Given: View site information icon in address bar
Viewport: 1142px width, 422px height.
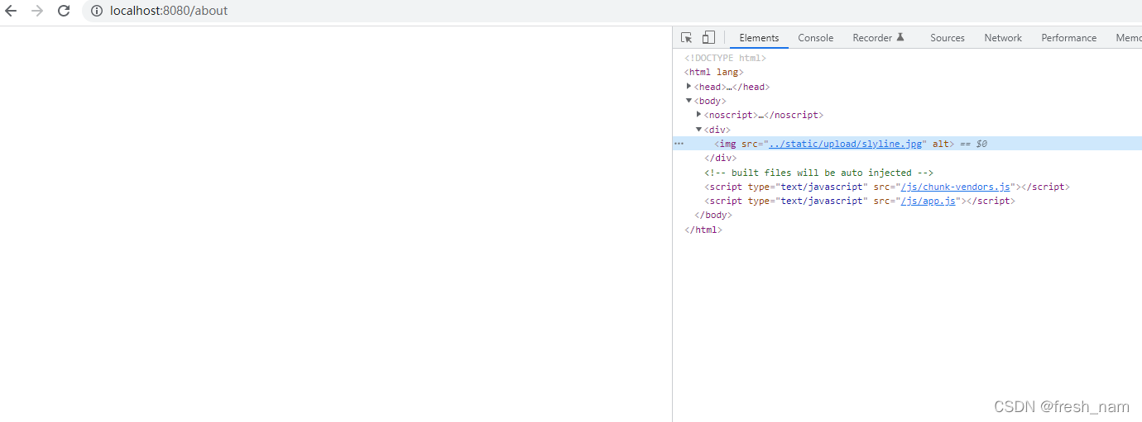Looking at the screenshot, I should tap(97, 11).
